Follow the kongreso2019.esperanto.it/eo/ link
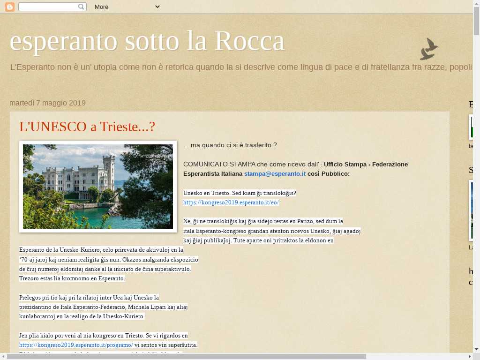This screenshot has height=360, width=480. 231,202
